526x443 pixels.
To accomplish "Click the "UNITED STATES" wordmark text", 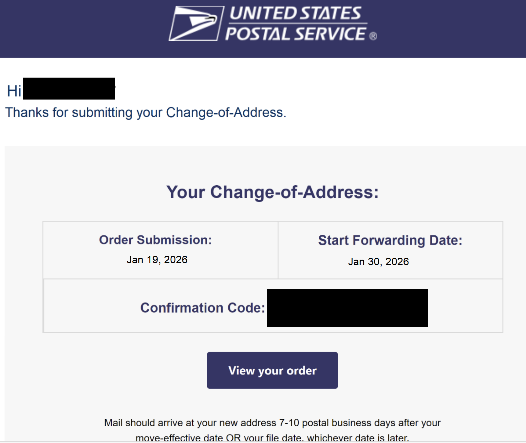I will [x=295, y=13].
